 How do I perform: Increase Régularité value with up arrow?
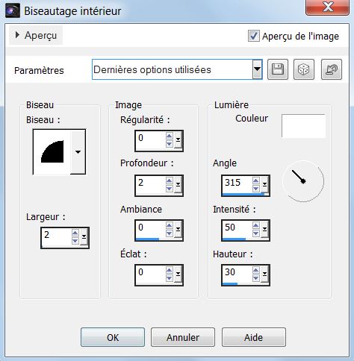[x=169, y=136]
